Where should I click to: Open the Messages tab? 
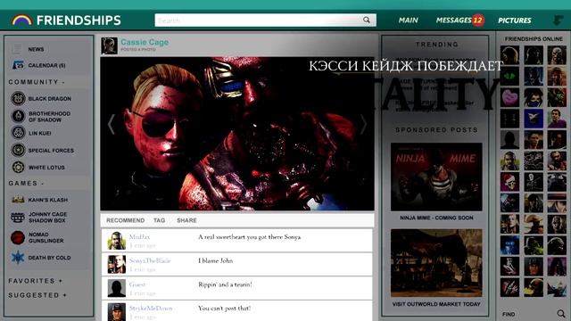tap(454, 21)
